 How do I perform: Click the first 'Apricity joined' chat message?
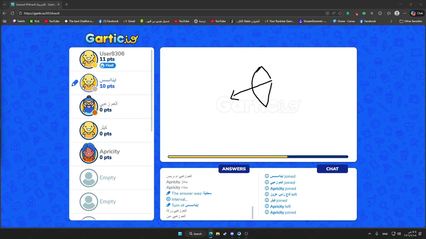point(280,189)
